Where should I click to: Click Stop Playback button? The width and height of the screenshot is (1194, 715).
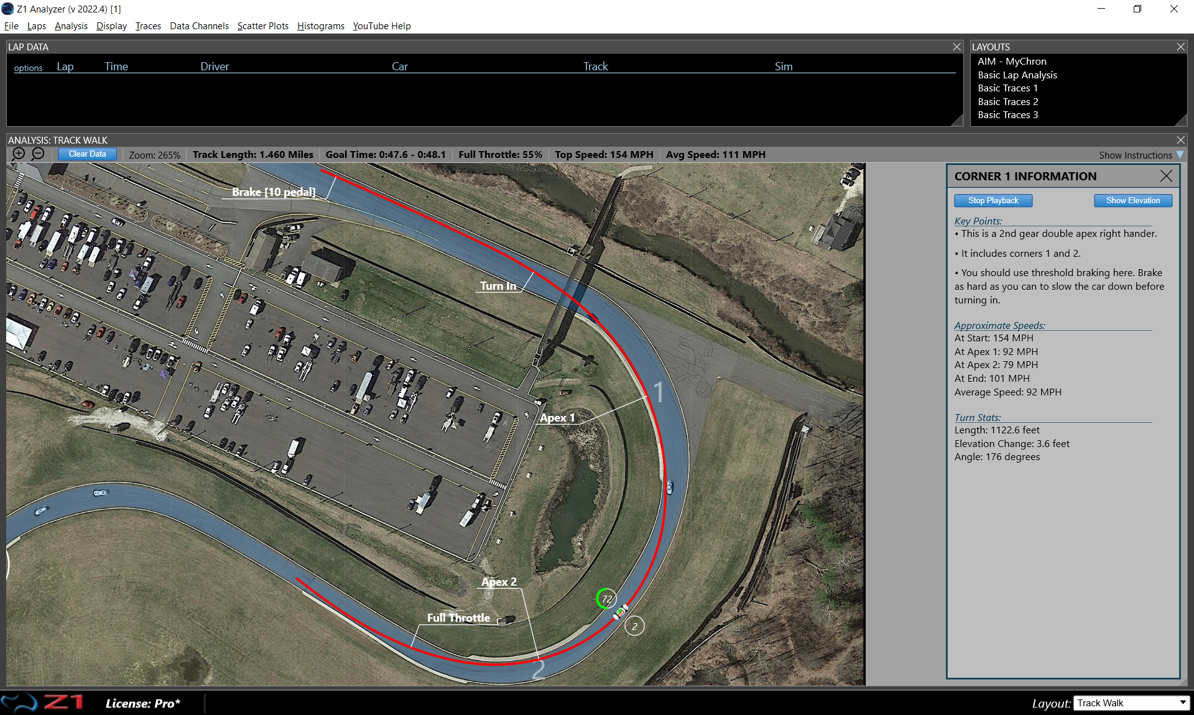tap(993, 201)
